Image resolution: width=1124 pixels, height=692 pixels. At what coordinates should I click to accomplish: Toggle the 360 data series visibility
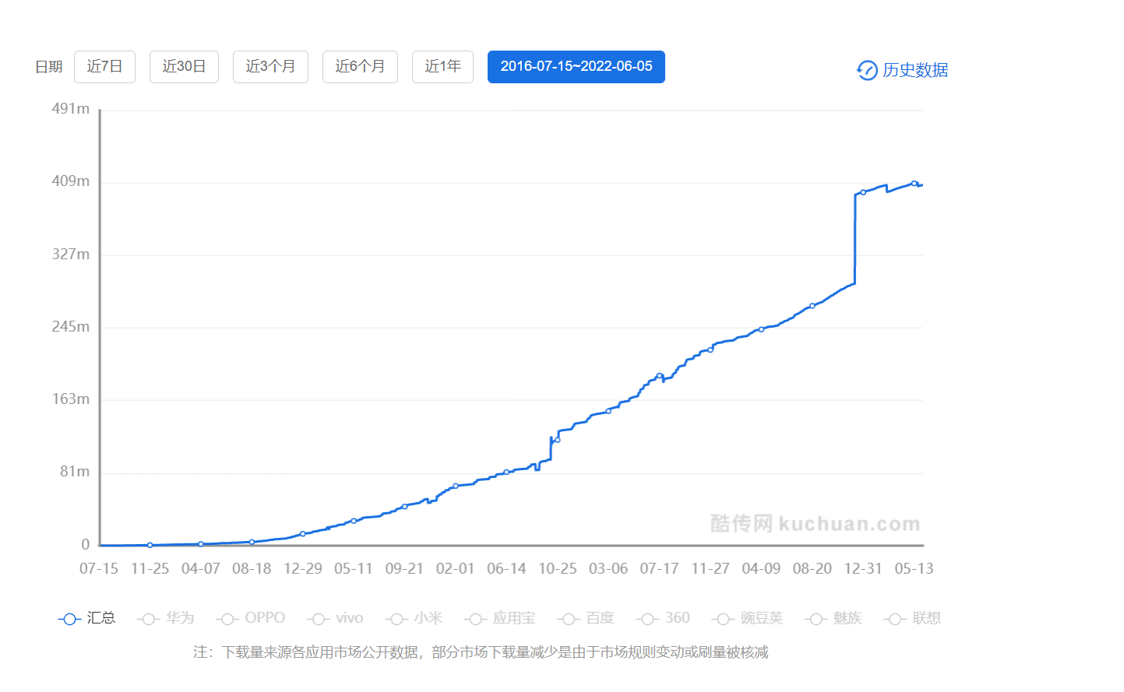click(646, 618)
